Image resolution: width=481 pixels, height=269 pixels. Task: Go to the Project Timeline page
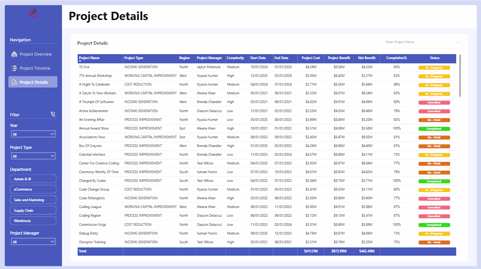(x=33, y=68)
